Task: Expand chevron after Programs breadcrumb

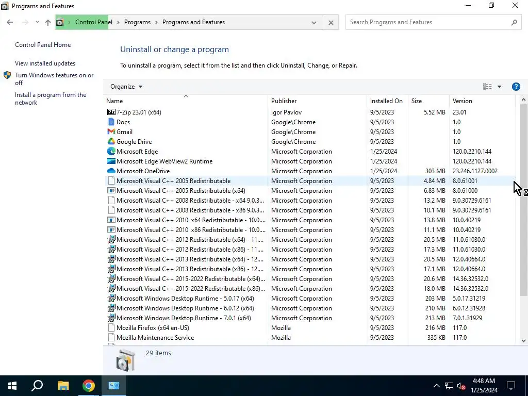Action: [156, 22]
